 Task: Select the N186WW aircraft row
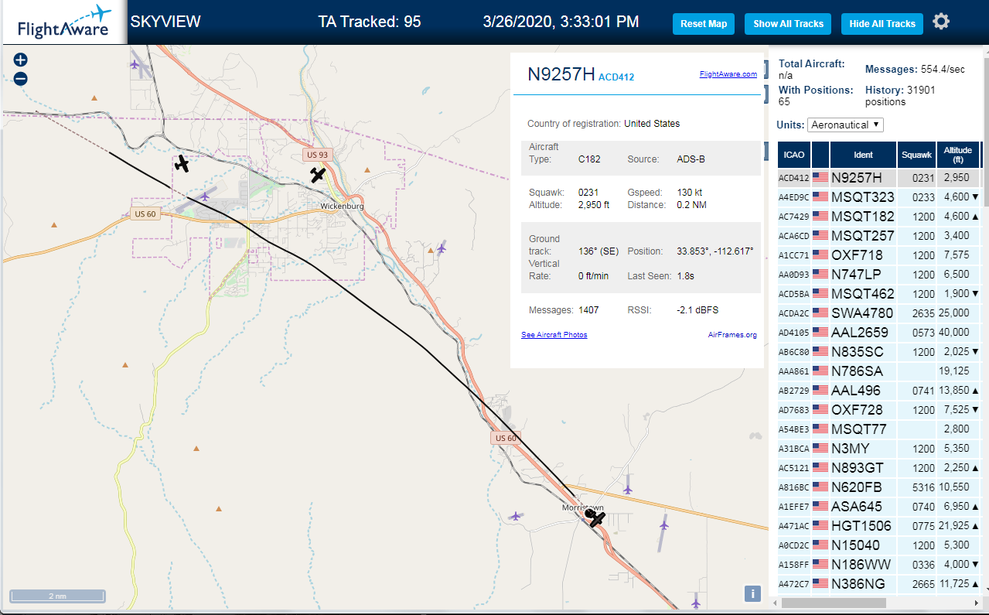click(878, 565)
